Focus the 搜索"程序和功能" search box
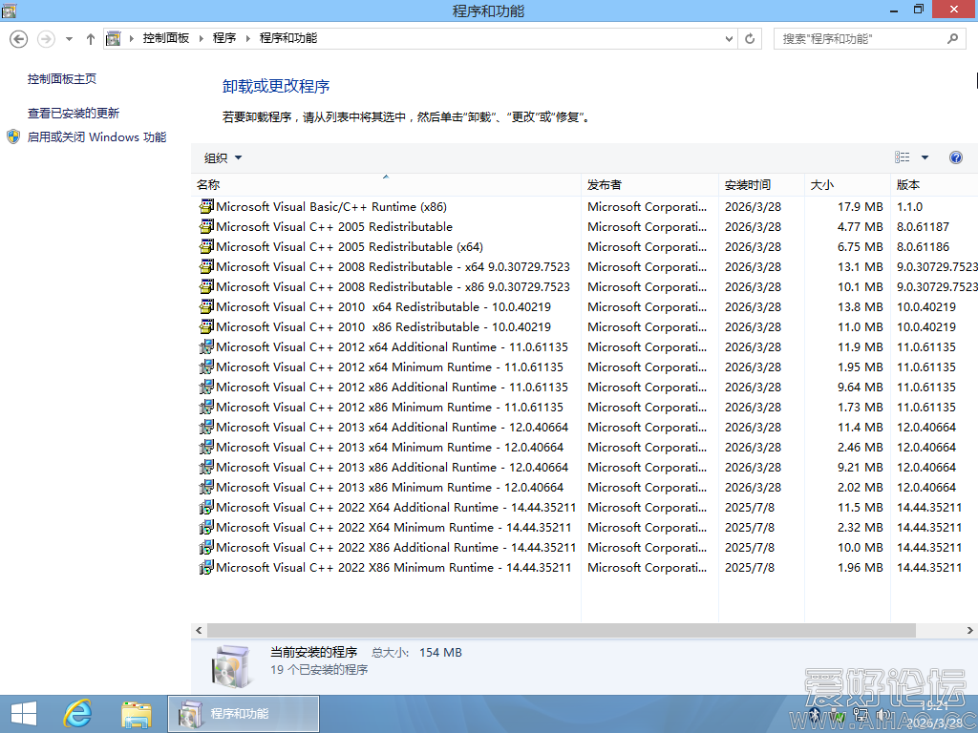978x733 pixels. (x=861, y=38)
